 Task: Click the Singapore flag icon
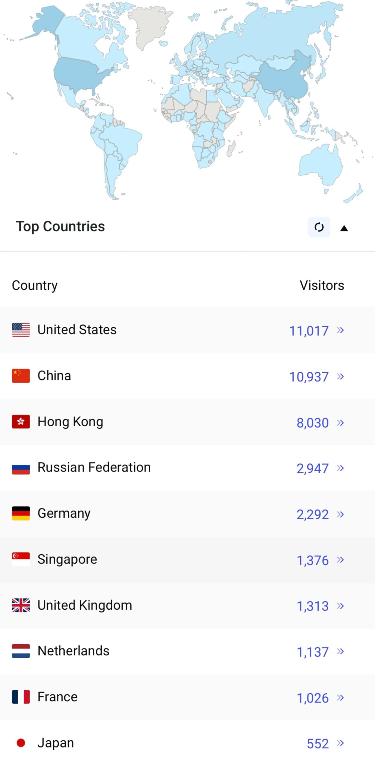21,559
